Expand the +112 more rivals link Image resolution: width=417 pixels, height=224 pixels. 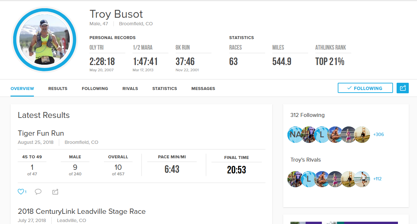click(x=378, y=179)
